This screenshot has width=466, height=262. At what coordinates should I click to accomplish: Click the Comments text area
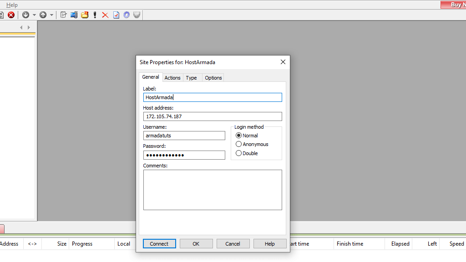(213, 190)
